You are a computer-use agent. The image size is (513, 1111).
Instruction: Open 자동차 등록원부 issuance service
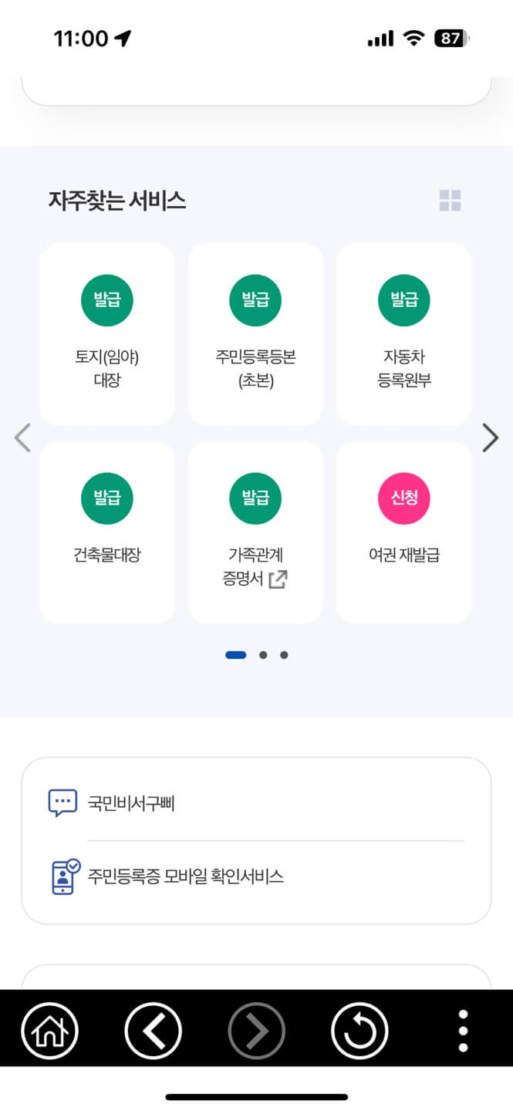point(403,333)
